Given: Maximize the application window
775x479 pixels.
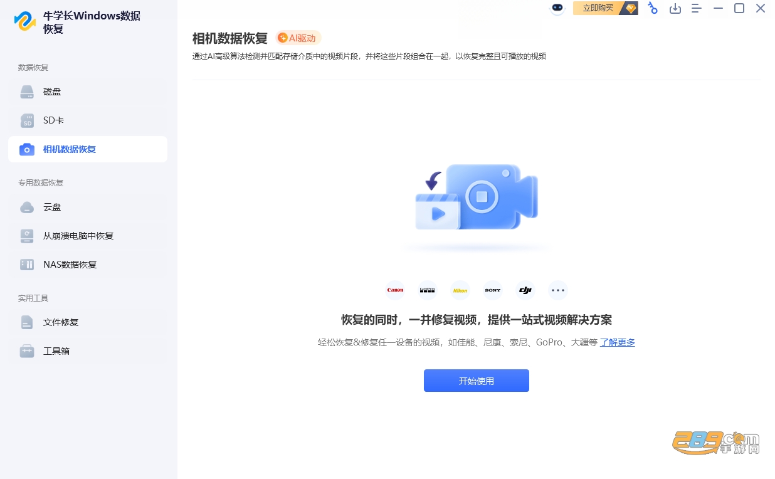Looking at the screenshot, I should click(x=739, y=8).
